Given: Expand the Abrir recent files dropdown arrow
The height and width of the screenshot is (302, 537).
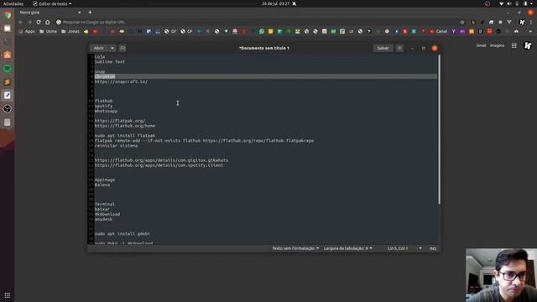Looking at the screenshot, I should [112, 49].
